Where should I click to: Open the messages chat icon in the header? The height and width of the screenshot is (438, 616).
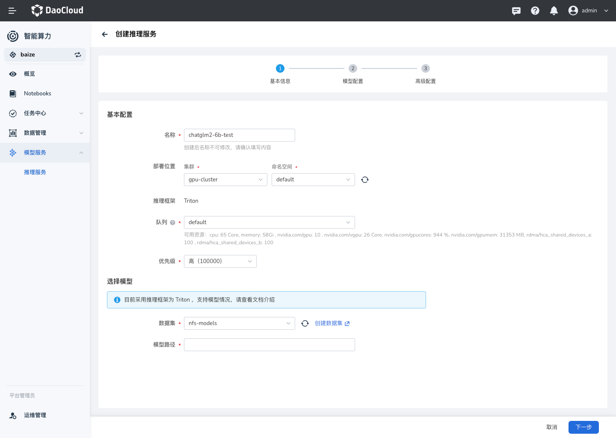tap(516, 11)
